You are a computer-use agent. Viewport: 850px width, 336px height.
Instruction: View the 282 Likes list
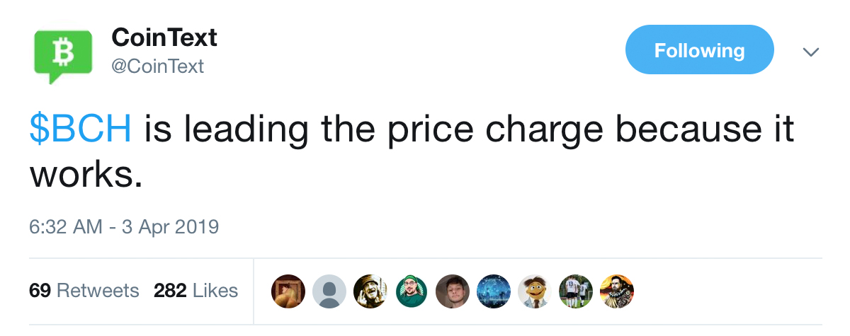point(195,290)
